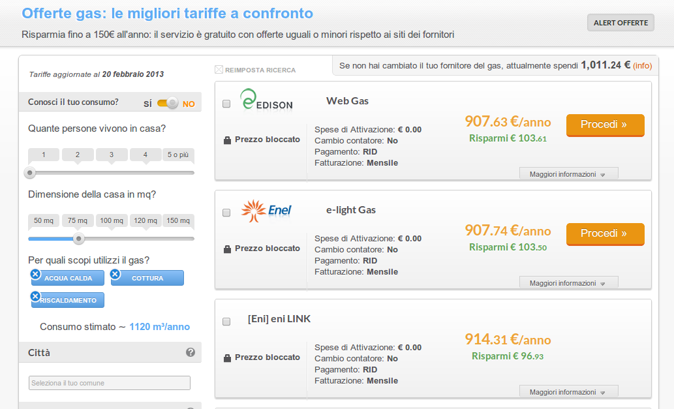Screen dimensions: 674x409
Task: Click Procedi for the Edison Web Gas offer
Action: [605, 125]
